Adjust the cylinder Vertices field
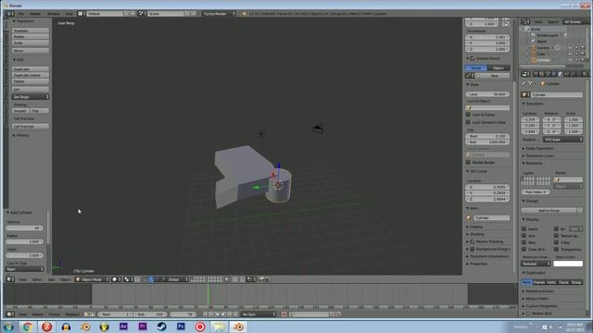The height and width of the screenshot is (333, 593). (x=25, y=228)
